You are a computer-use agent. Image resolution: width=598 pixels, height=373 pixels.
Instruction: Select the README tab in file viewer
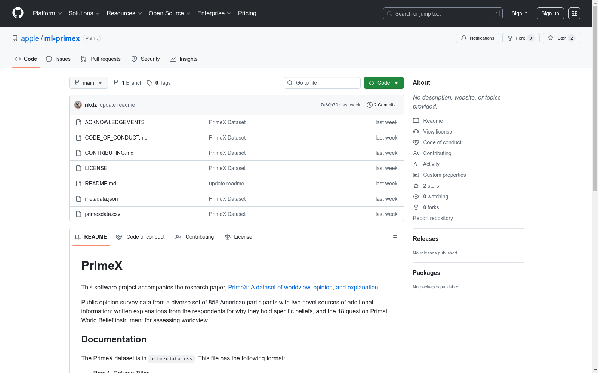[x=91, y=237]
